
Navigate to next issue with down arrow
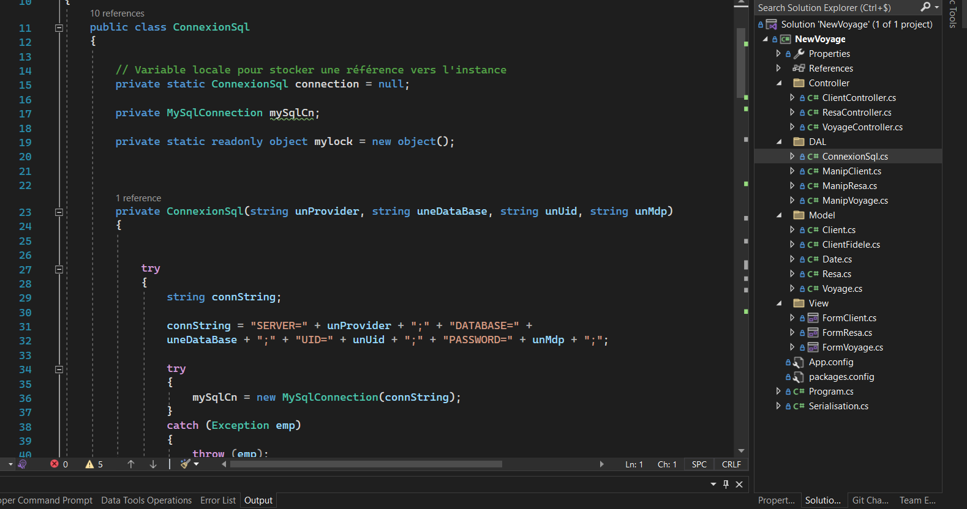pyautogui.click(x=153, y=464)
